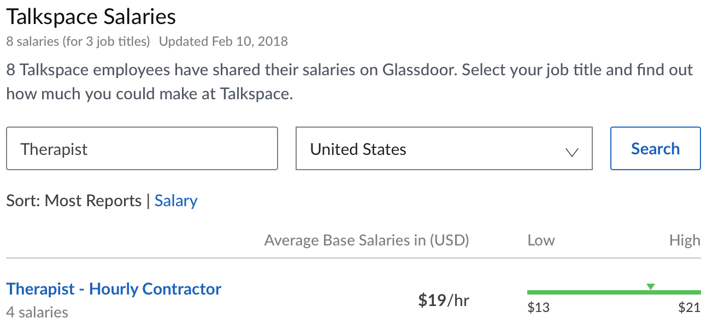Image resolution: width=707 pixels, height=324 pixels.
Task: Open the United States location dropdown
Action: coord(444,149)
